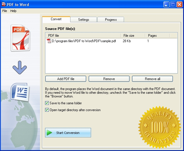Click the gold 100% quality guaranteed seal
The image size is (184, 151).
(x=159, y=125)
